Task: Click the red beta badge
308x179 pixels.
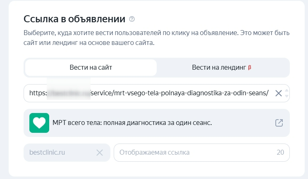Action: click(x=250, y=67)
